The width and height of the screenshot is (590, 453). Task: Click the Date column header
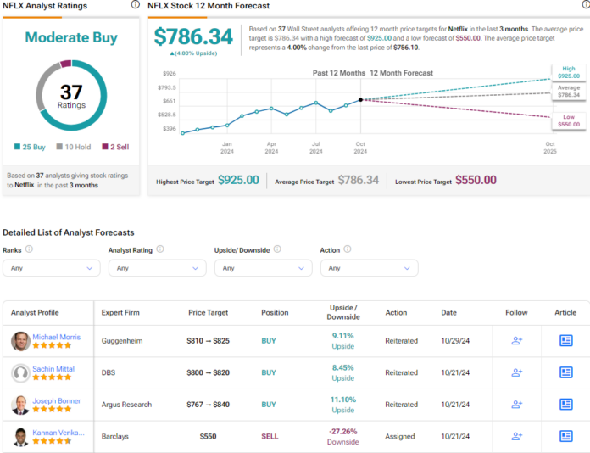click(448, 312)
